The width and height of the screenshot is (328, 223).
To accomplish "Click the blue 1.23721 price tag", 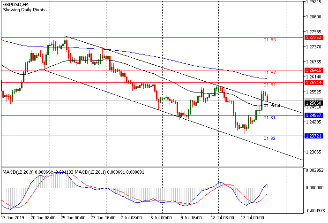I will [x=313, y=136].
